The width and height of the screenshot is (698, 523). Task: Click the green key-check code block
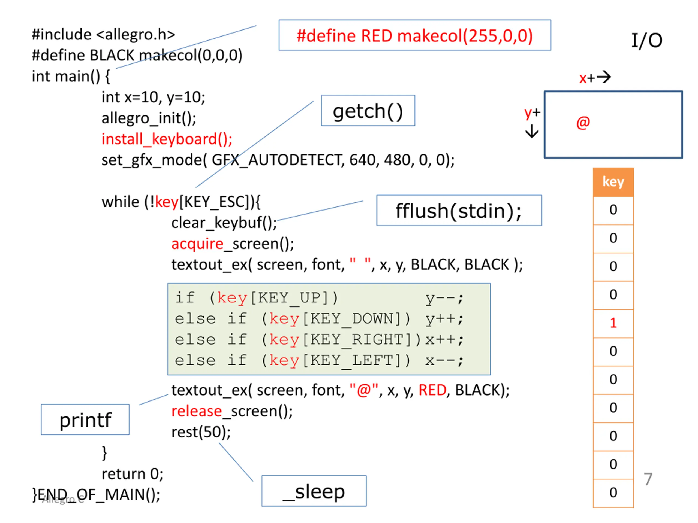tap(329, 329)
